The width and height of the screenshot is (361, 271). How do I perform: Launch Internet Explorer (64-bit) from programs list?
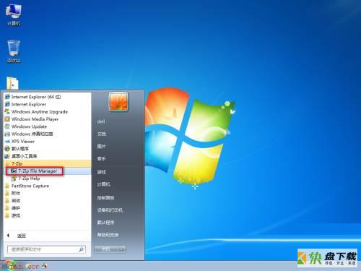33,97
